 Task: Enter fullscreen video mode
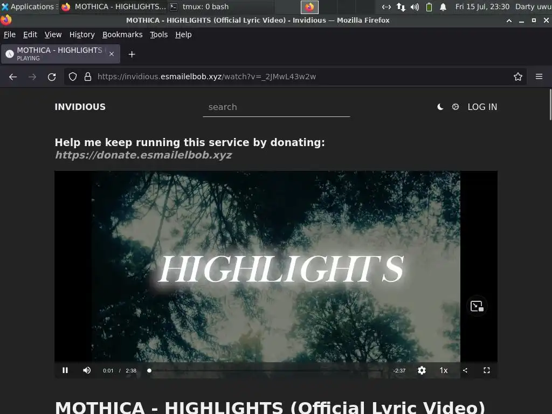pos(487,370)
